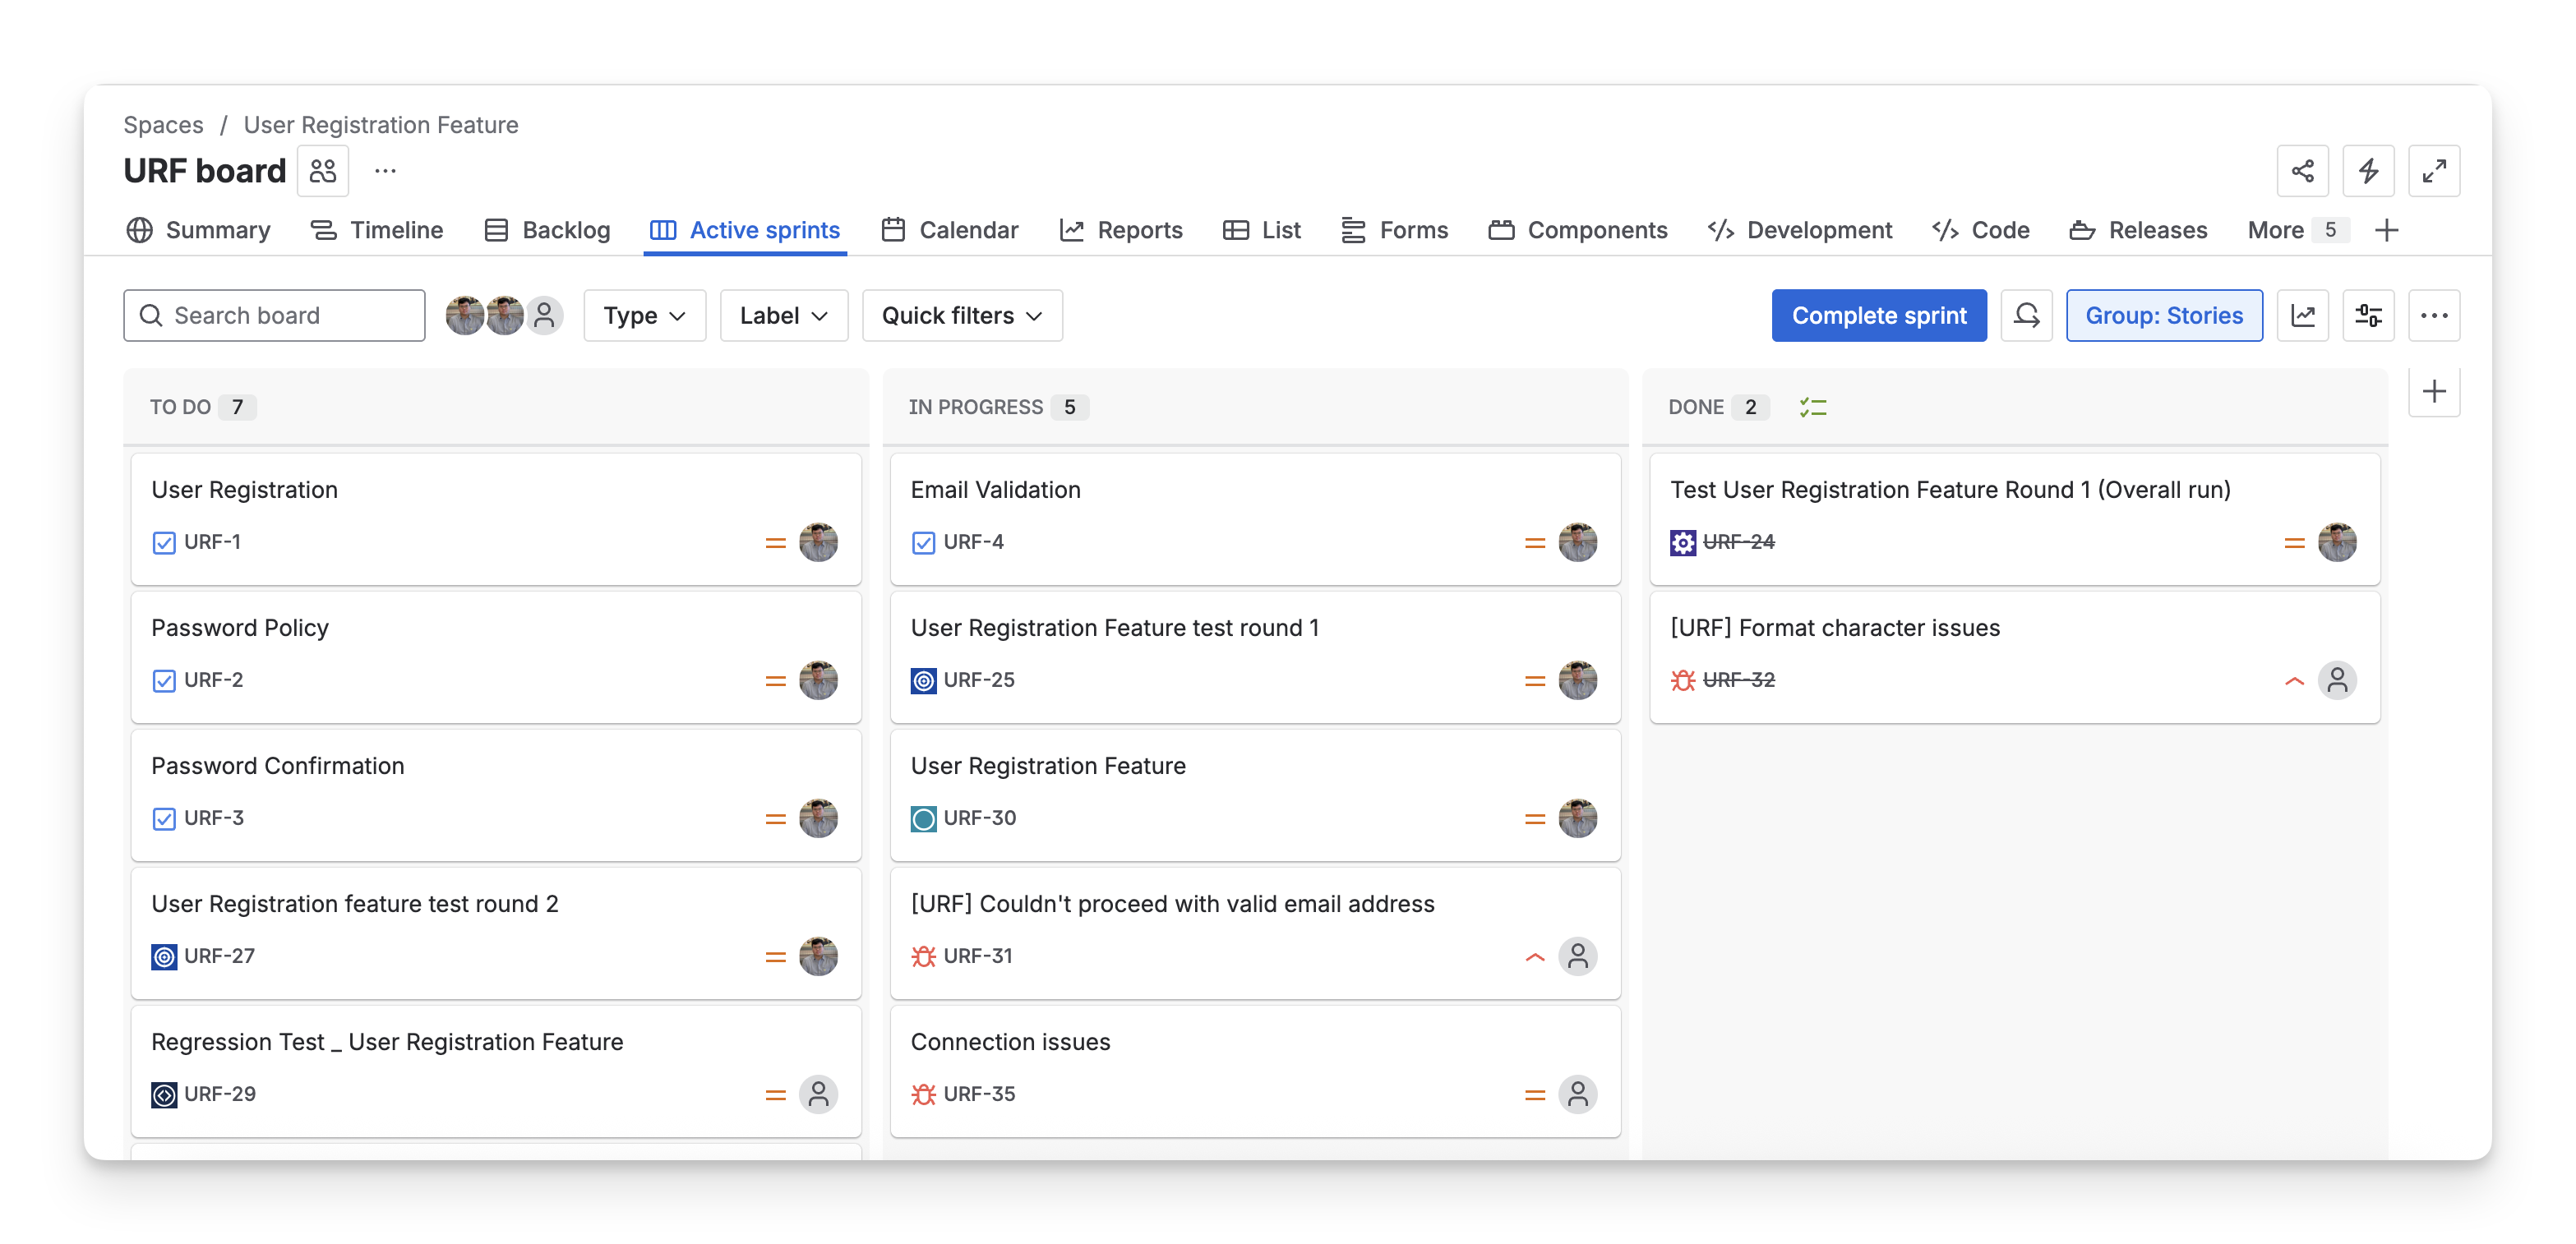This screenshot has height=1244, width=2576.
Task: Open sprint insights chart icon
Action: tap(2302, 316)
